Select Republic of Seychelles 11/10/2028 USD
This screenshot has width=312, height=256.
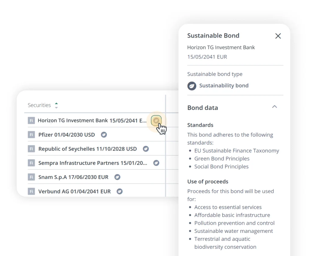pyautogui.click(x=87, y=149)
